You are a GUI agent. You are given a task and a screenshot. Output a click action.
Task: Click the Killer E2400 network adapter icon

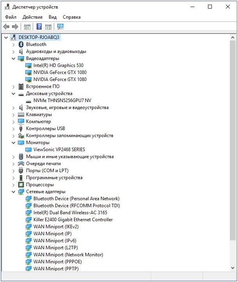pos(28,220)
